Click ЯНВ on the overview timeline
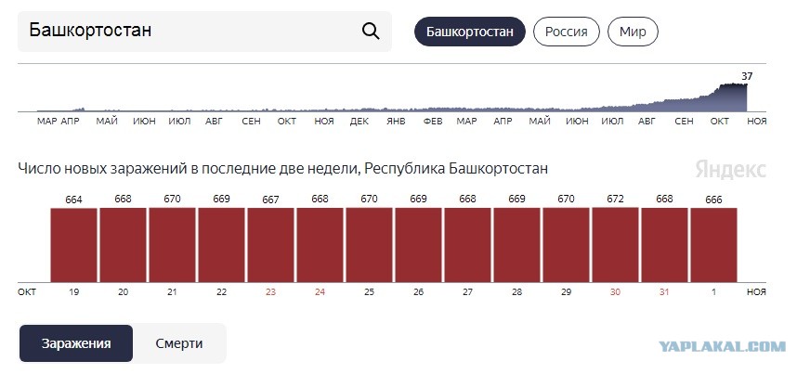This screenshot has height=374, width=810. coord(396,122)
